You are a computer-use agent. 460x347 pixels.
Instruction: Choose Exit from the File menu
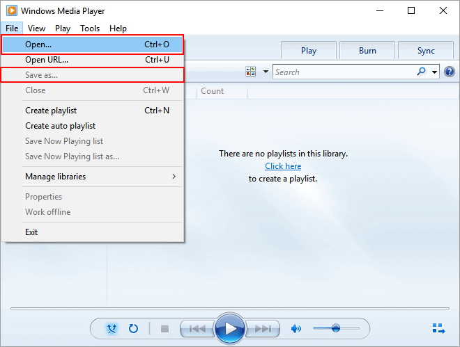tap(93, 232)
